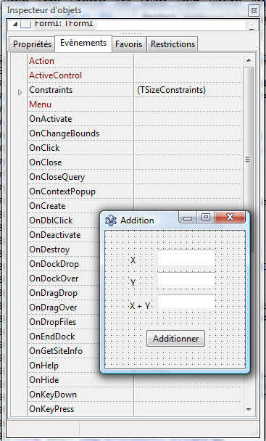Click the events list scroll up arrow
Screen dimensions: 266x441
click(x=249, y=60)
